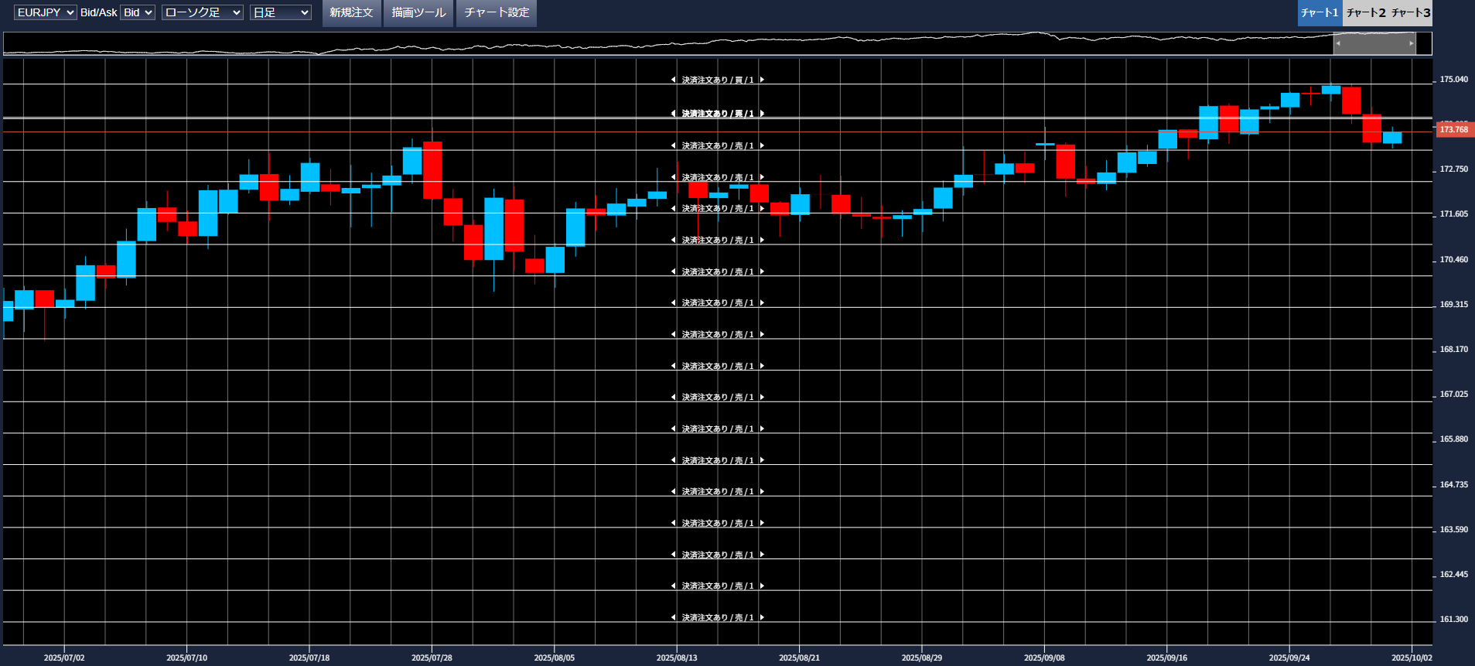Click right arrow on topmost 買 order label
The width and height of the screenshot is (1475, 666).
pos(762,80)
